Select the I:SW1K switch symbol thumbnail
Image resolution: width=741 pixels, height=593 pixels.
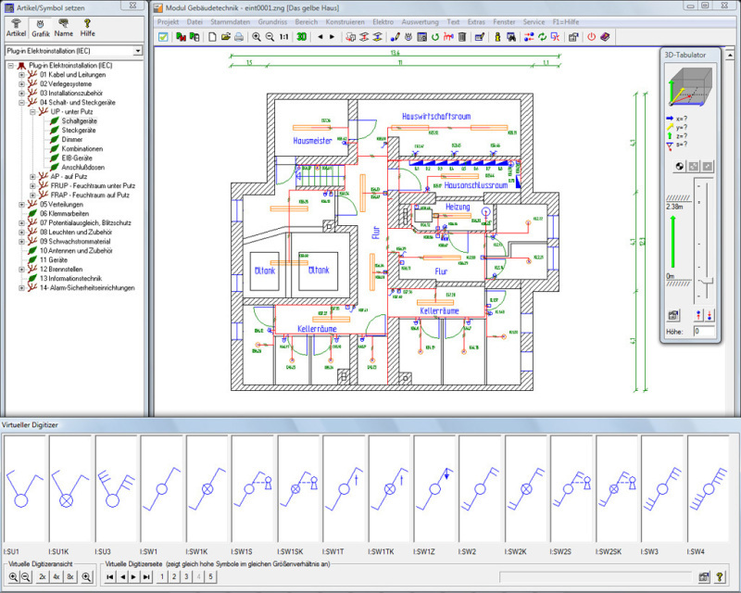[x=207, y=489]
